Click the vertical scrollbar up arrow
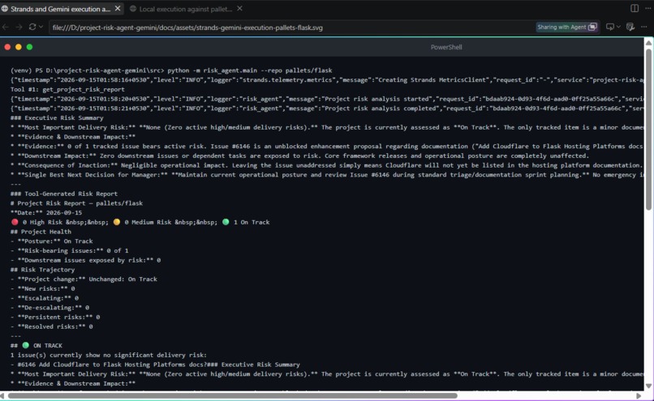This screenshot has height=401, width=654. [x=648, y=43]
